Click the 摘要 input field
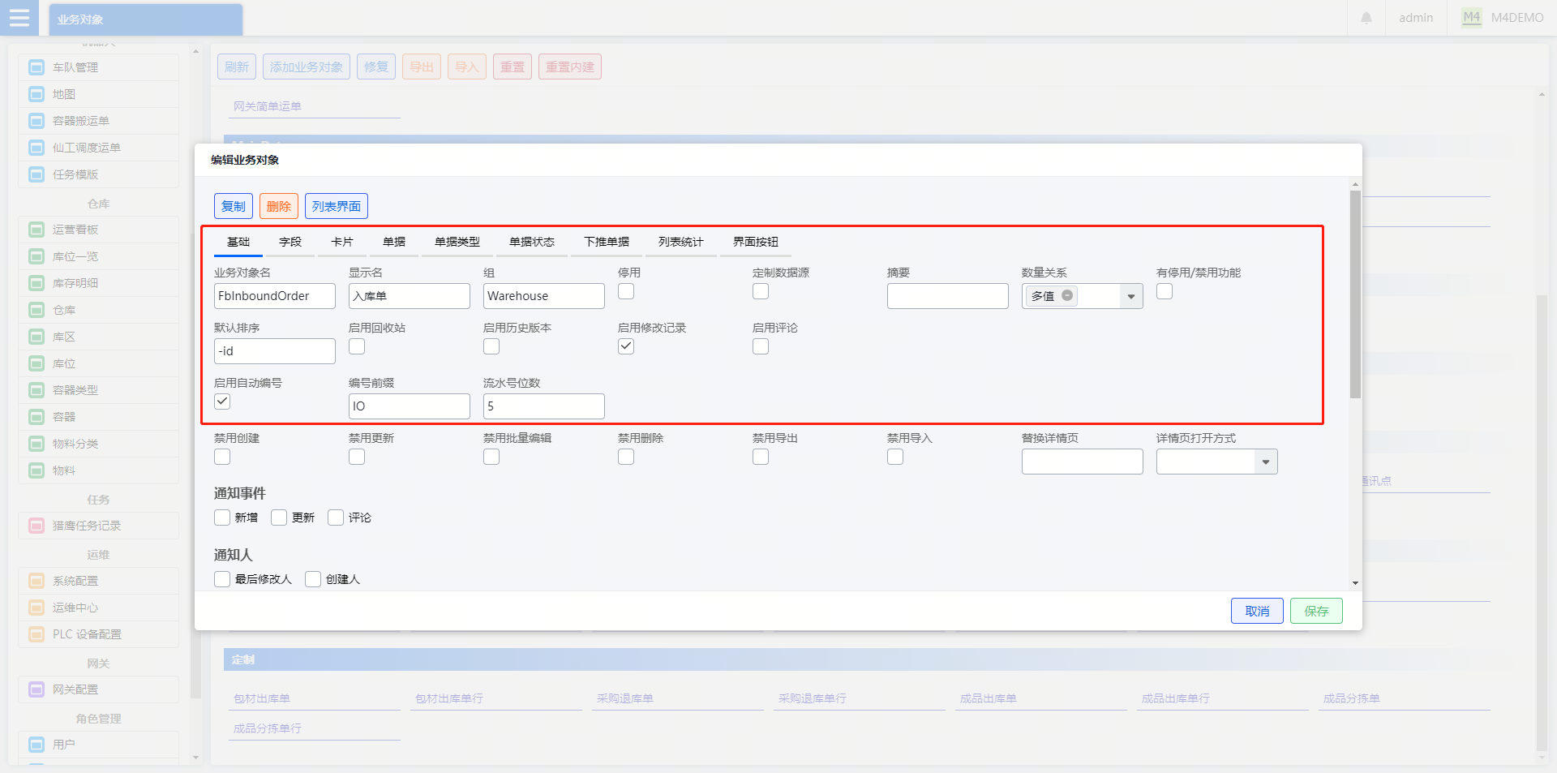Image resolution: width=1557 pixels, height=773 pixels. pos(948,296)
